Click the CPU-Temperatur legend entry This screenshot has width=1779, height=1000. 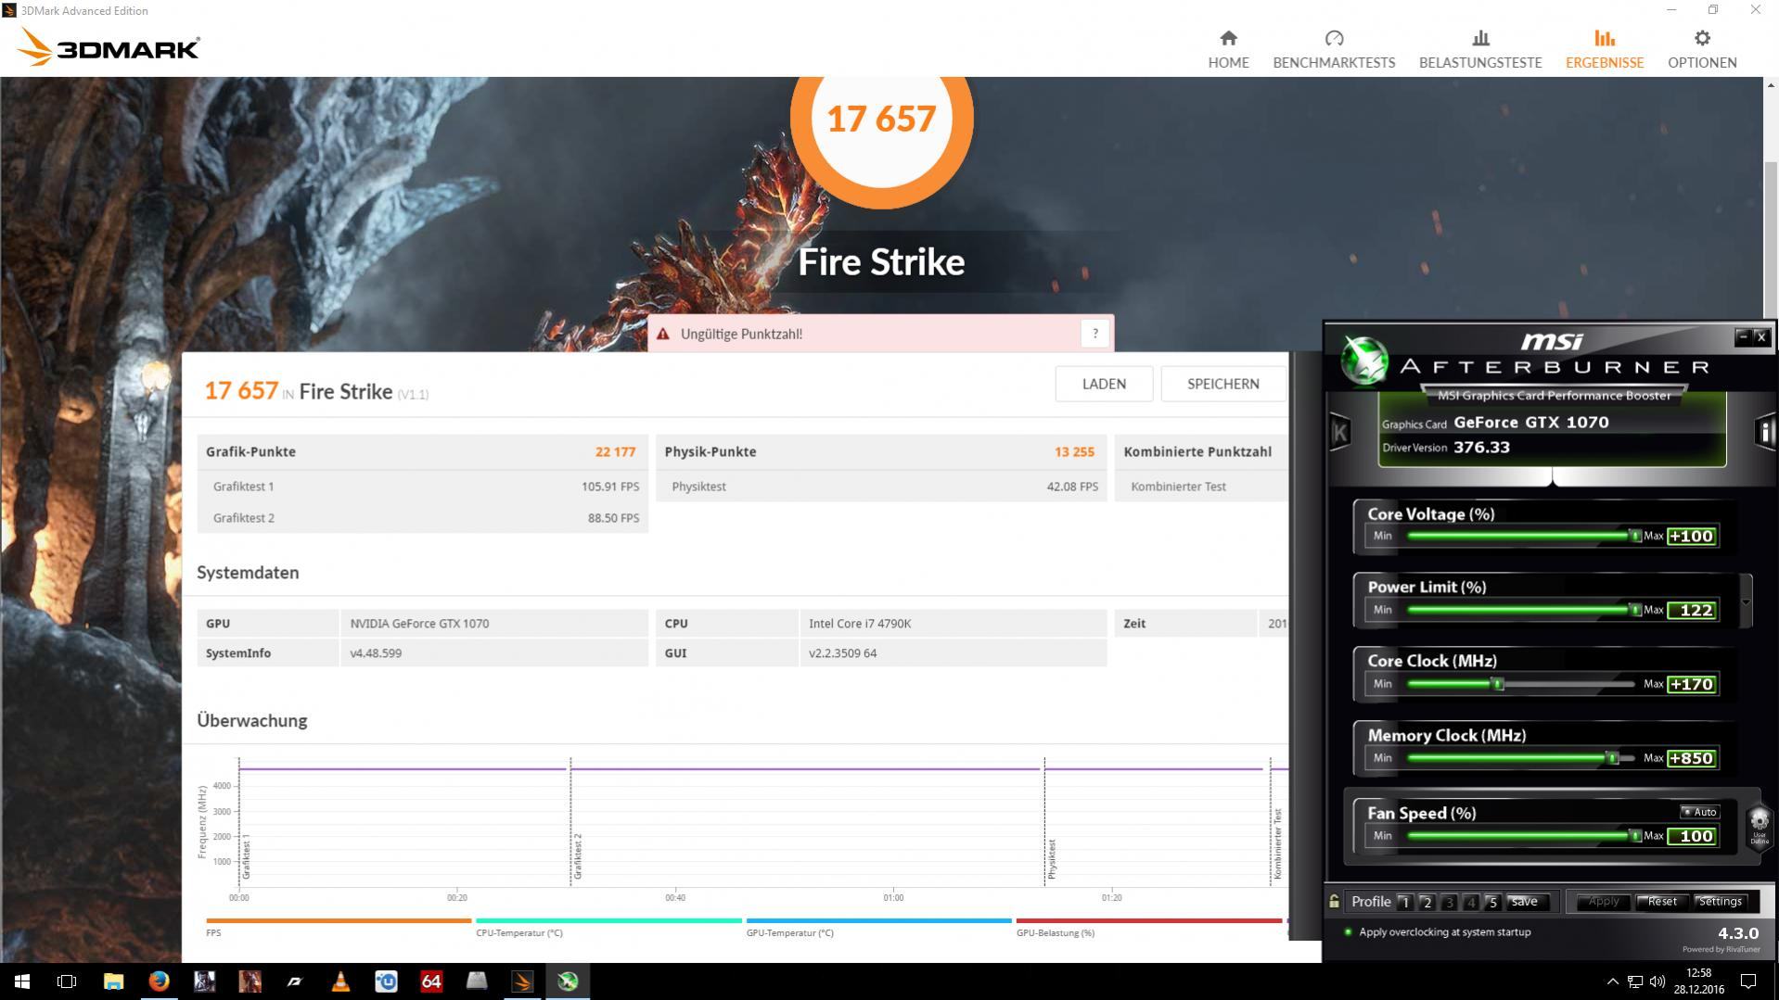pyautogui.click(x=608, y=927)
